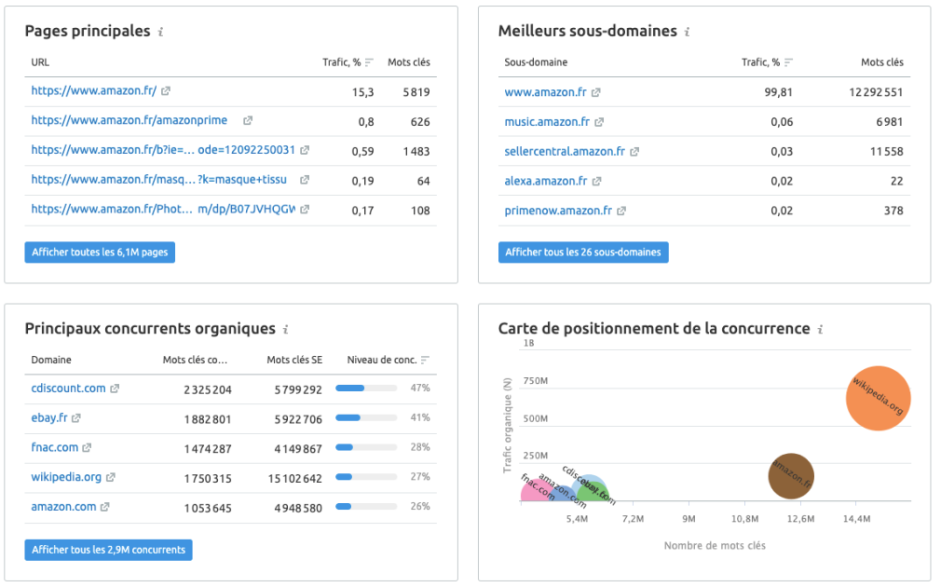This screenshot has height=587, width=941.
Task: Open external link icon for music.amazon.fr
Action: point(599,122)
